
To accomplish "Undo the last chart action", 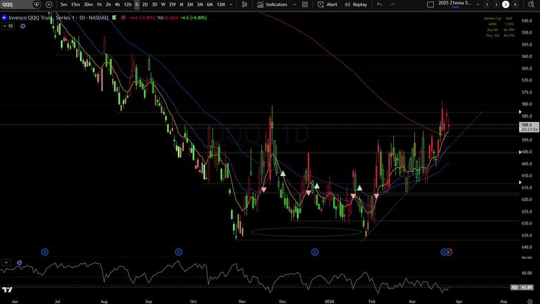I will [x=379, y=4].
